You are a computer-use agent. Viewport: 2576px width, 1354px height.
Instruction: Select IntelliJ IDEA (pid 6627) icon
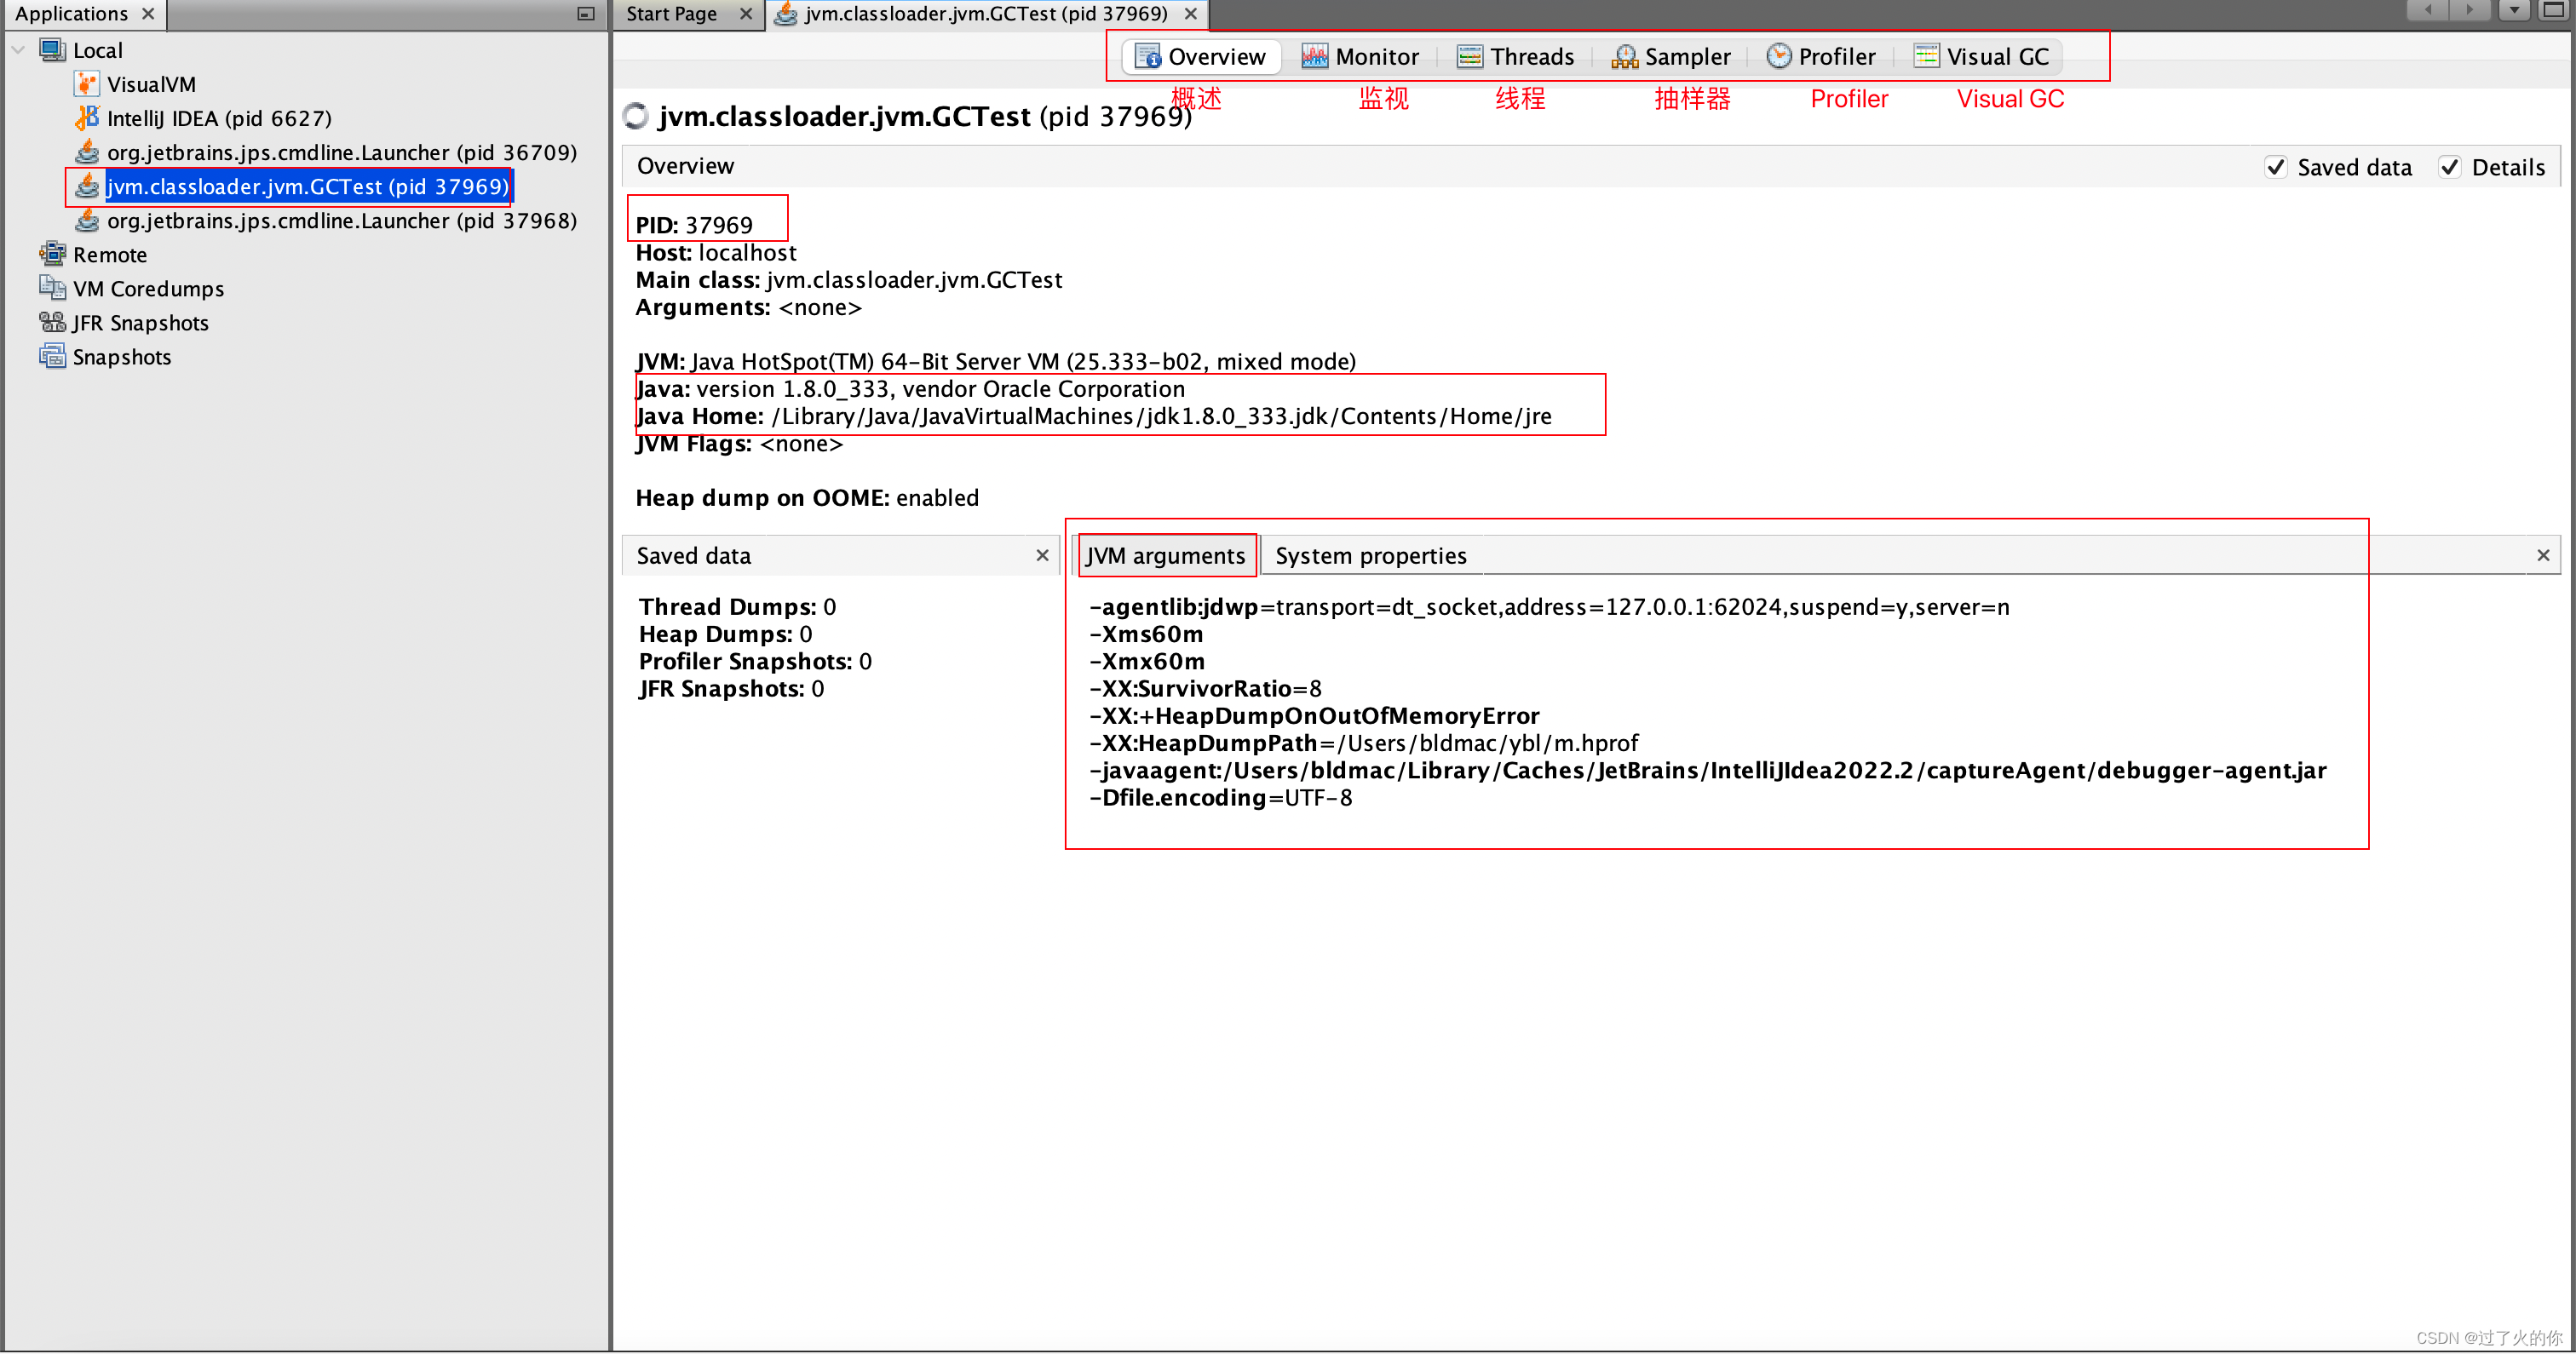click(x=87, y=118)
